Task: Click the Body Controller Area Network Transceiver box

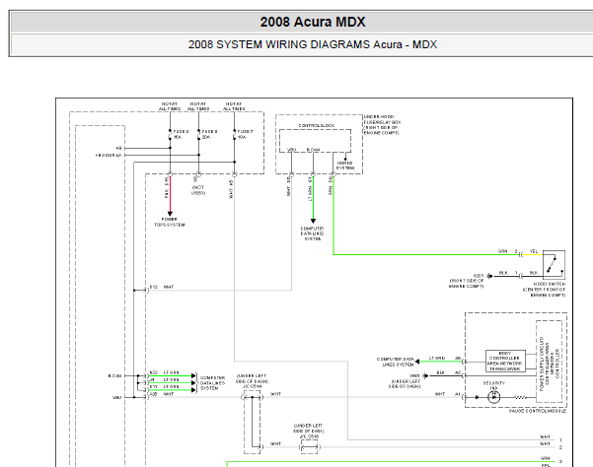Action: 505,361
